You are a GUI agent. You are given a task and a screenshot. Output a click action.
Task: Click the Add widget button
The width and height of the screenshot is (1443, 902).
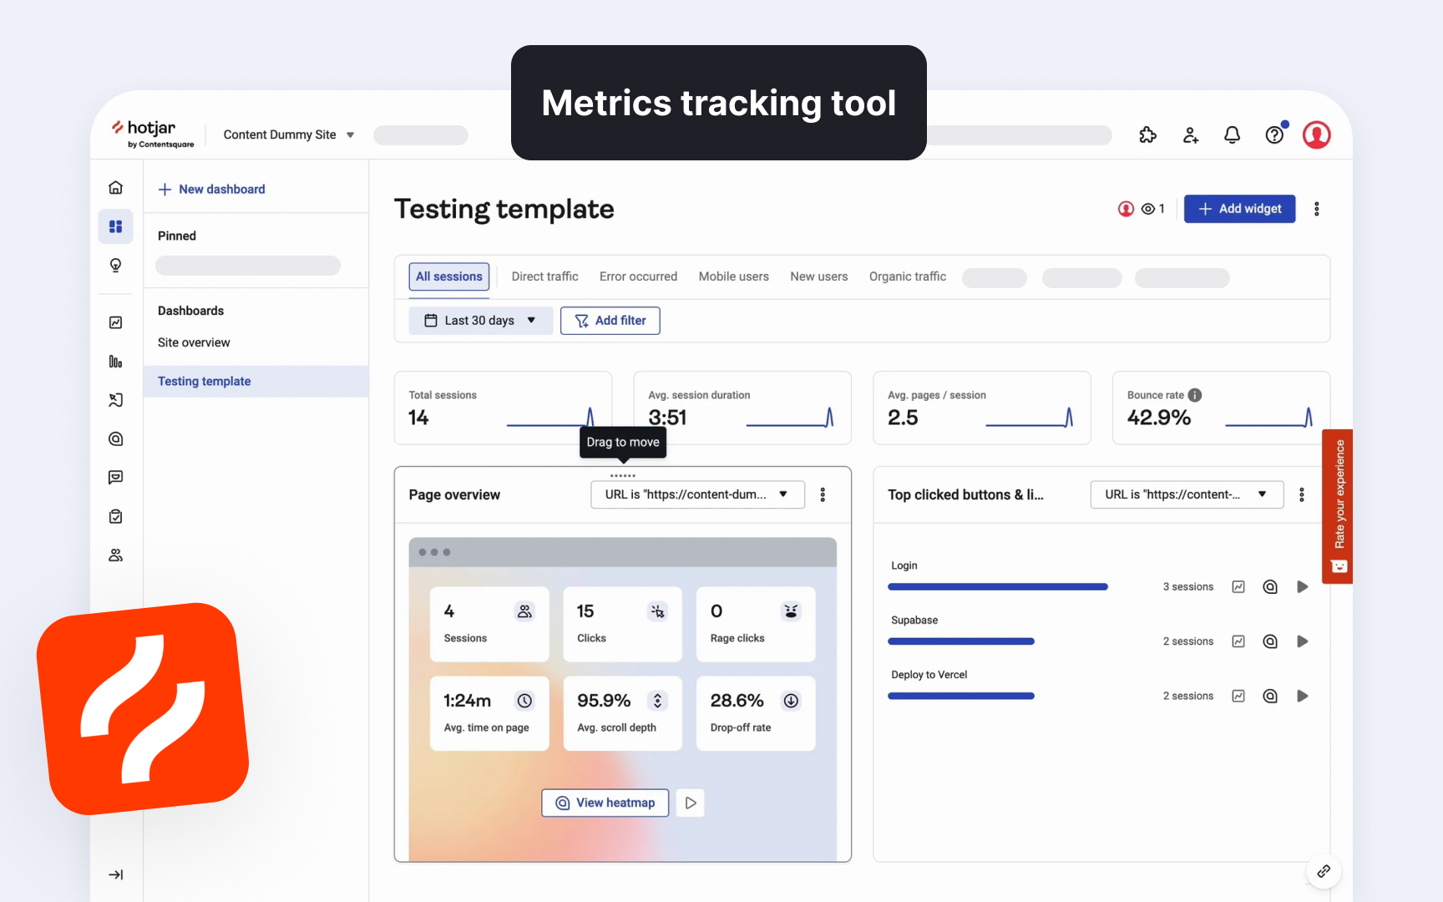coord(1239,209)
